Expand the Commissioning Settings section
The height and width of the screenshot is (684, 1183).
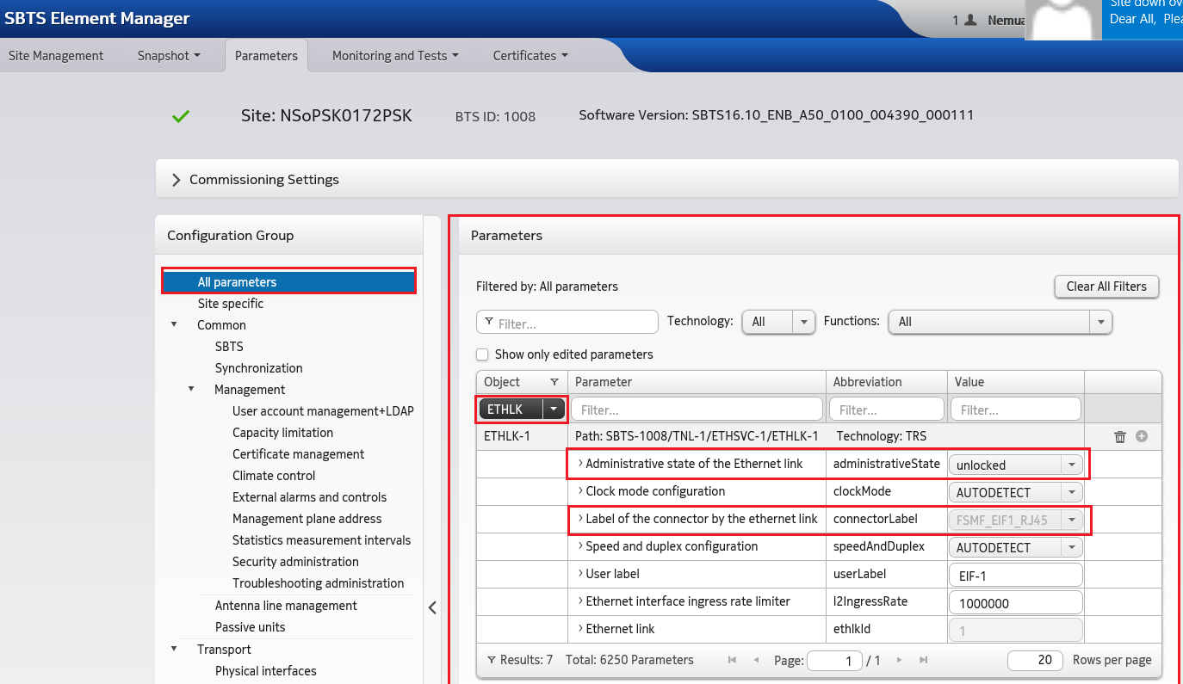[x=176, y=180]
